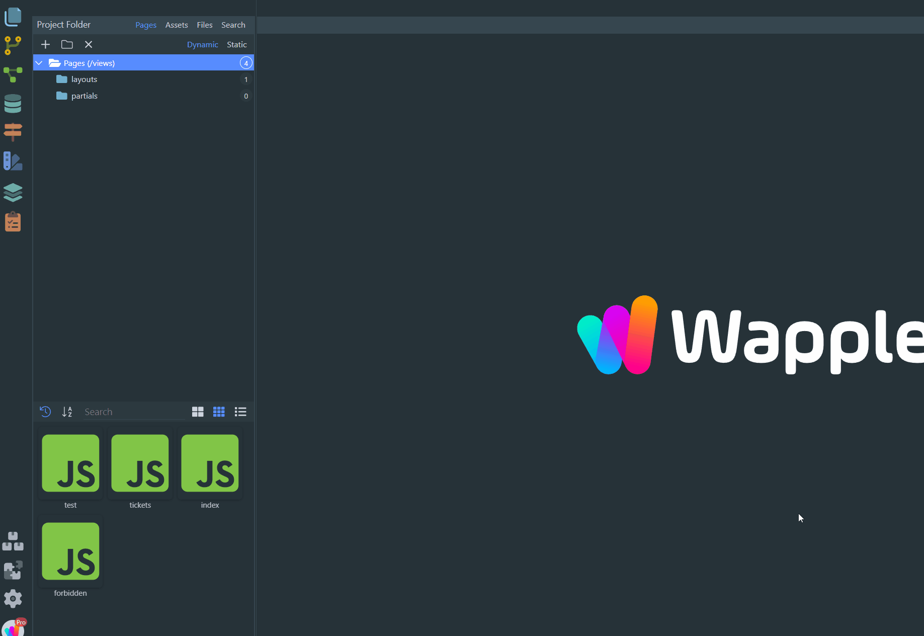This screenshot has width=924, height=636.
Task: Open the Theme design swatches icon
Action: [x=13, y=161]
